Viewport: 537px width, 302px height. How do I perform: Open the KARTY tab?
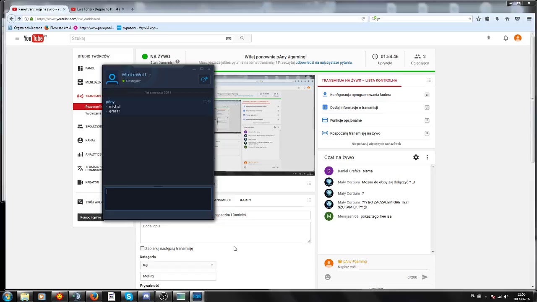(x=245, y=200)
